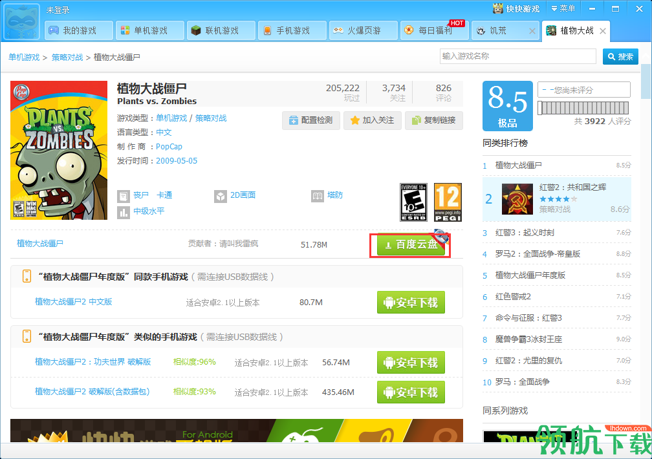Click 未登录 to log in
Screen dimensions: 652x459
[x=58, y=10]
